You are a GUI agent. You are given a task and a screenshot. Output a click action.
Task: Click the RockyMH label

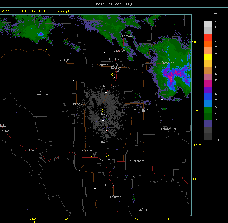tap(65, 60)
